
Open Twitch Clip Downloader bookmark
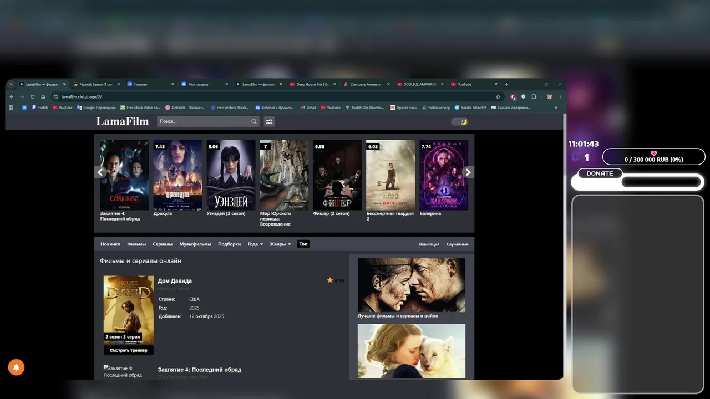(x=364, y=108)
